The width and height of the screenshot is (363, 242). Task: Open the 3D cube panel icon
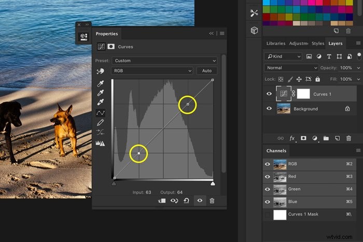pyautogui.click(x=254, y=30)
